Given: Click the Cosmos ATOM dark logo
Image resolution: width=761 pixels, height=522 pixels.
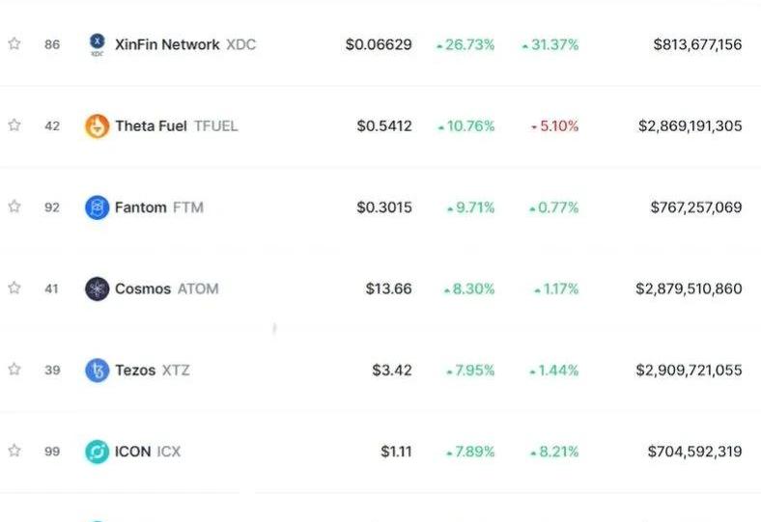Looking at the screenshot, I should [98, 288].
